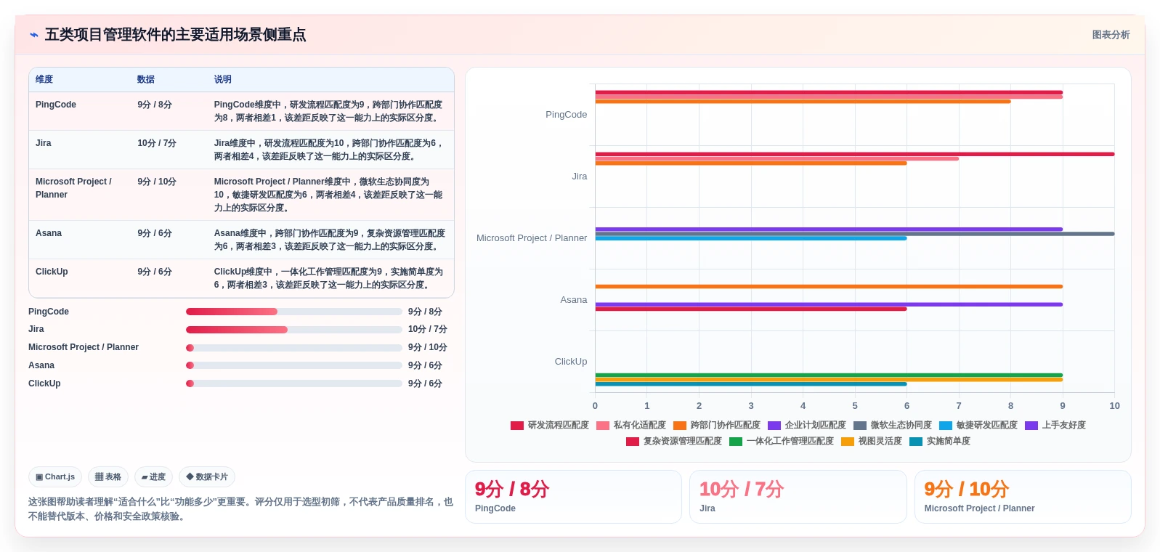Click the ClickUp progress bar

pyautogui.click(x=294, y=383)
